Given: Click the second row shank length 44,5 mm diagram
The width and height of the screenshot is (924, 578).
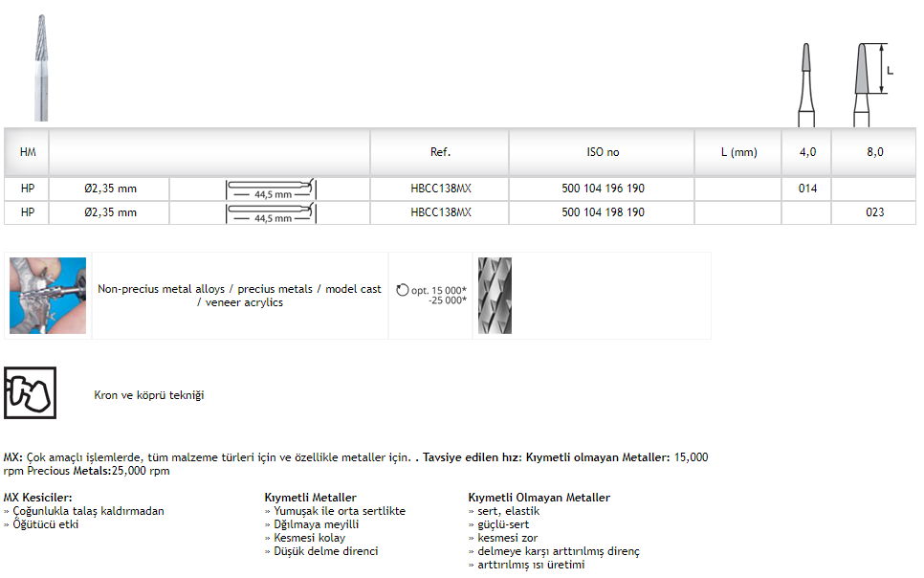Looking at the screenshot, I should (271, 213).
